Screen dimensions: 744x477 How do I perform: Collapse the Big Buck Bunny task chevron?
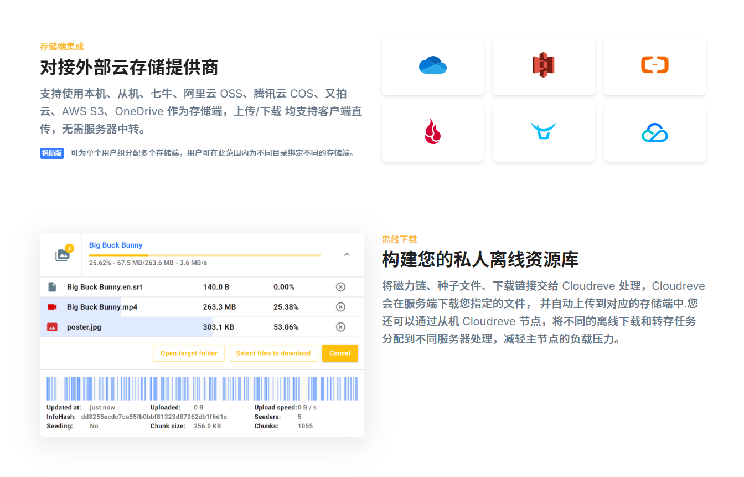pyautogui.click(x=347, y=254)
